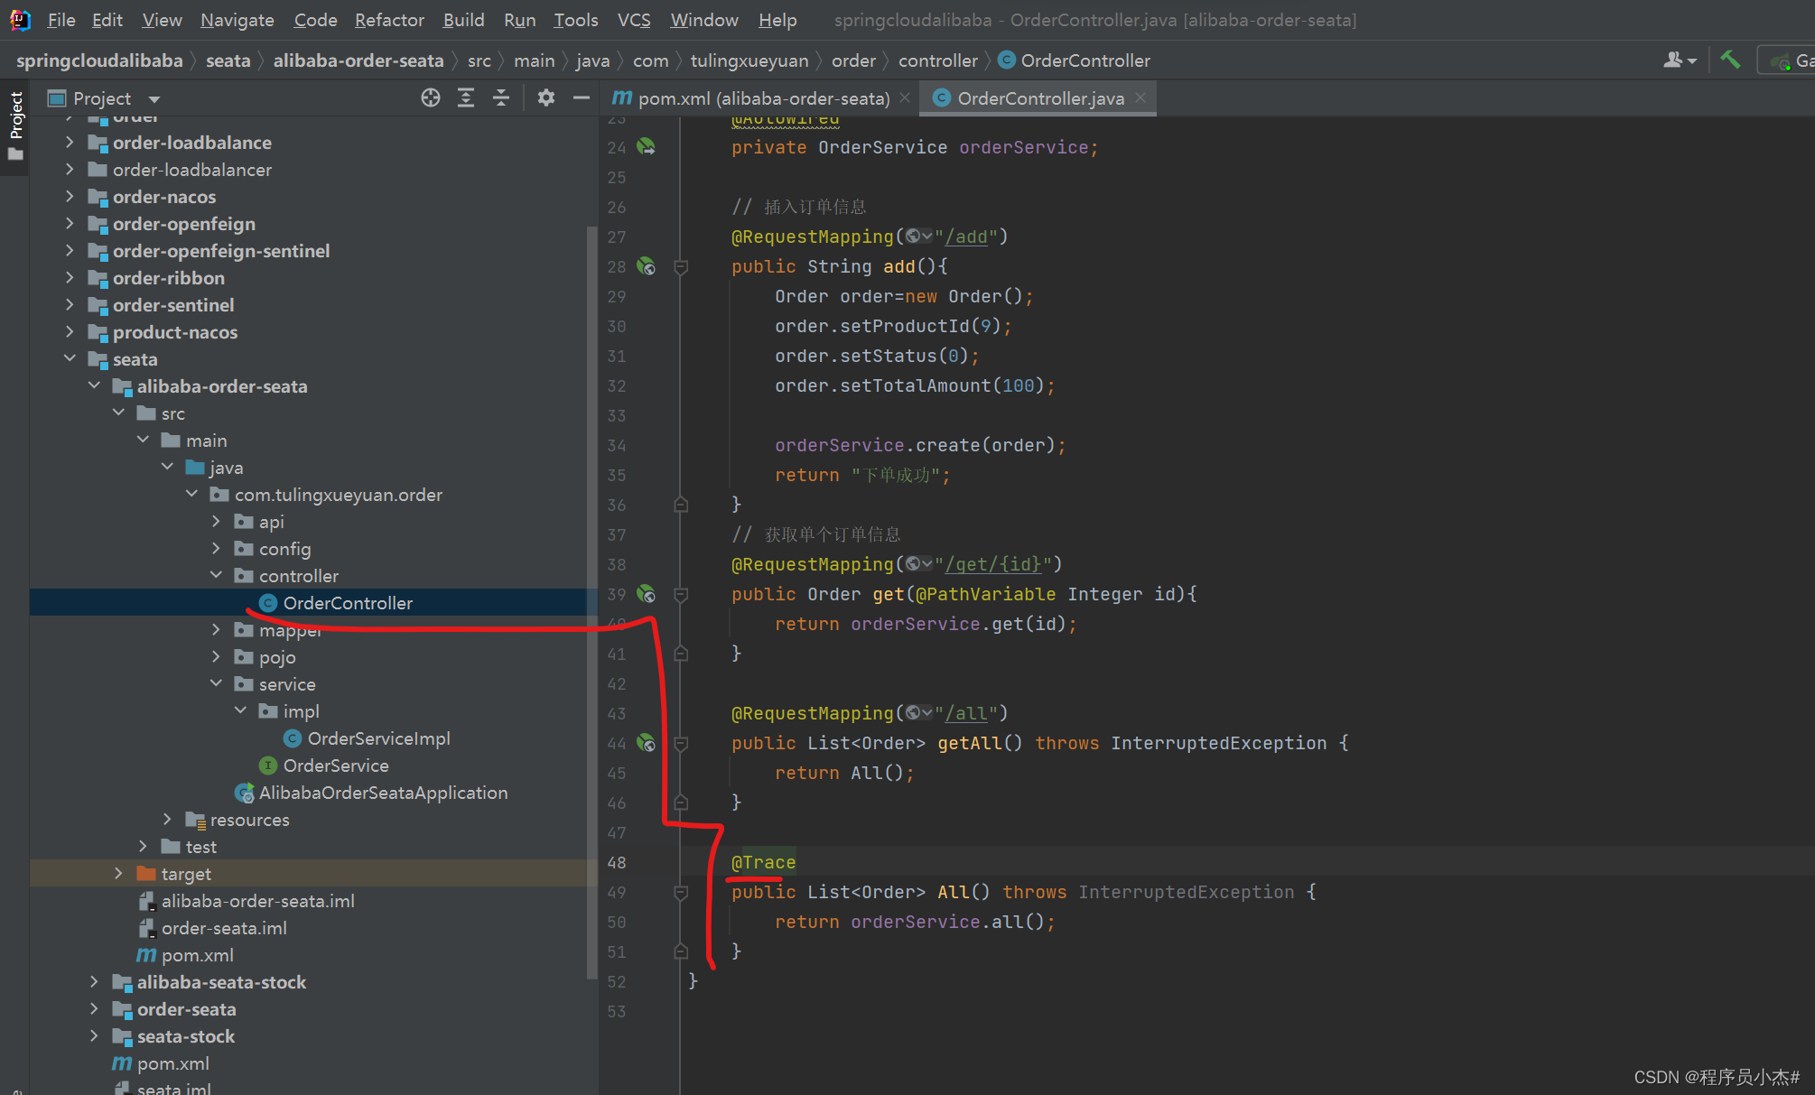The image size is (1815, 1095).
Task: Open the Build menu
Action: 463,20
